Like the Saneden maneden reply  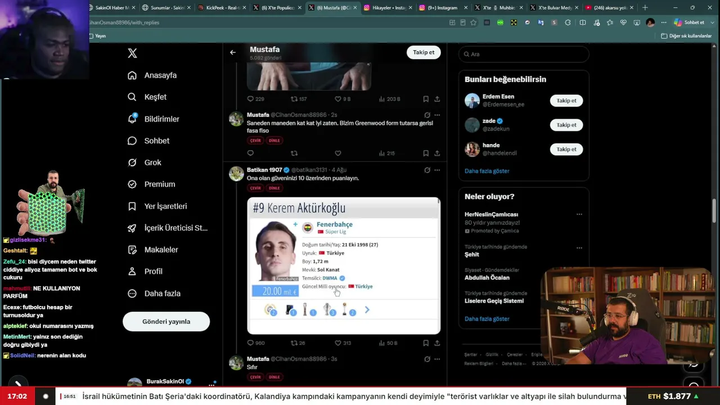tap(338, 153)
